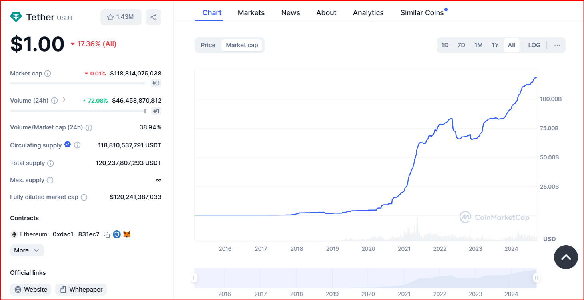Click the #3 market cap rank badge
The image size is (584, 300).
[x=156, y=83]
